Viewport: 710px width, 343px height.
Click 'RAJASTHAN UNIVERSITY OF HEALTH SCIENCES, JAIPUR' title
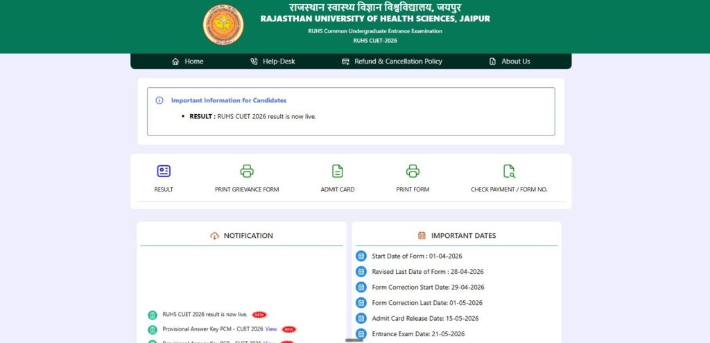[x=375, y=19]
